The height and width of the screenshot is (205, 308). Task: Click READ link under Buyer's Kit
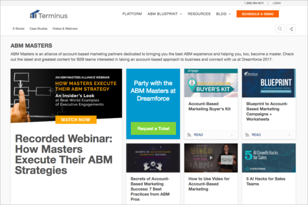(198, 135)
